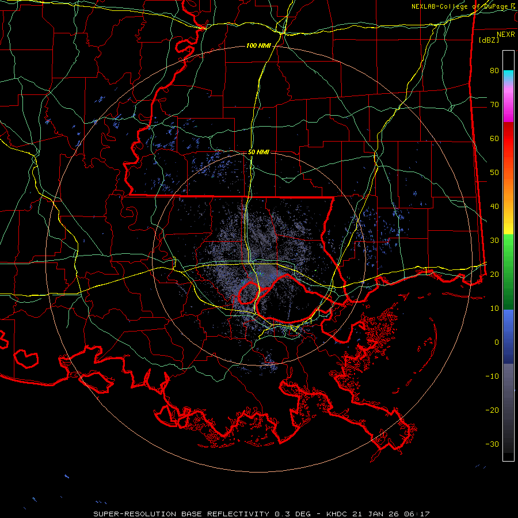The height and width of the screenshot is (518, 518).
Task: Click the '0' dBZ scale value
Action: click(497, 342)
